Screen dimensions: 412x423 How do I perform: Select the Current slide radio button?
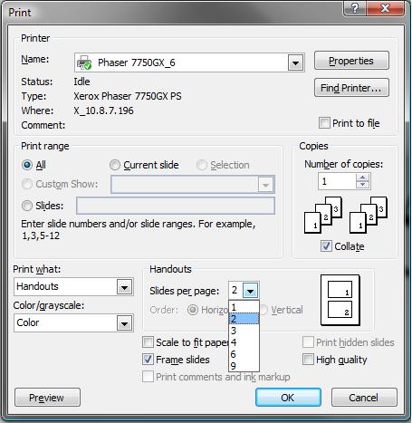coord(115,165)
